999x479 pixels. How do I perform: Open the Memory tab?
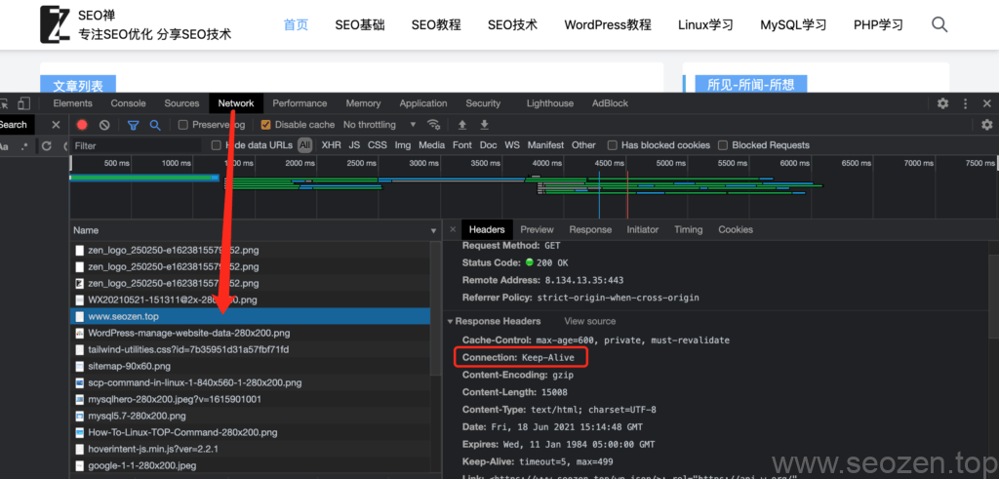363,103
